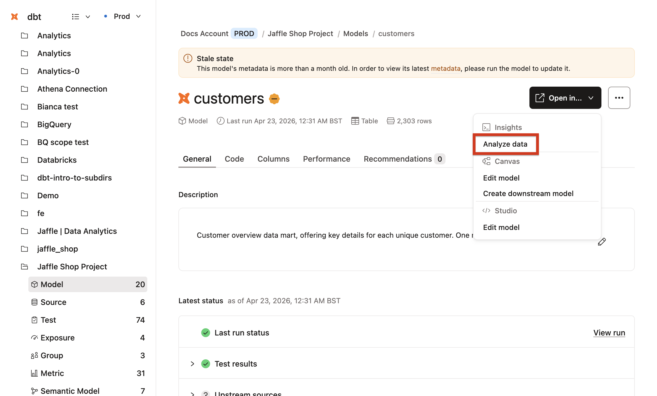657x396 pixels.
Task: Click the Stale state warning icon
Action: 188,58
